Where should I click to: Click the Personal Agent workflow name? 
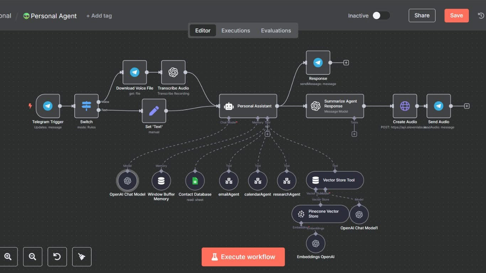point(54,16)
